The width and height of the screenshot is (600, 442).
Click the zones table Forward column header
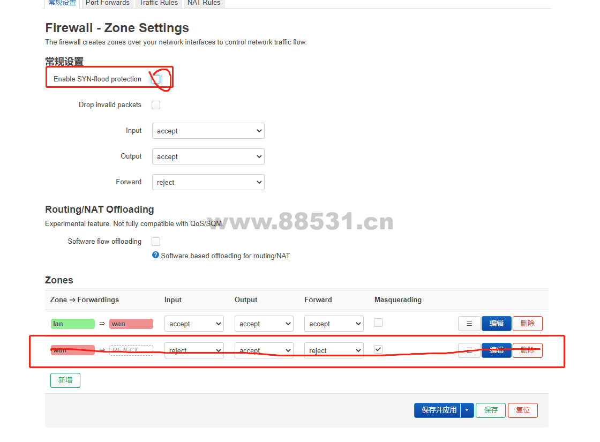318,299
